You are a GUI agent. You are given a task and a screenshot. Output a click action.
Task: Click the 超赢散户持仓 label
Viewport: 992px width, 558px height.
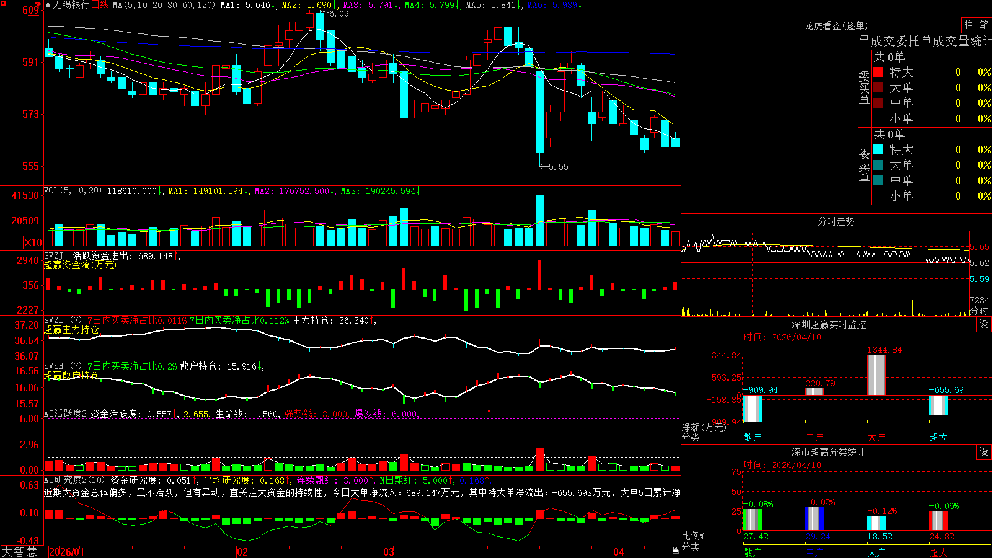coord(71,375)
